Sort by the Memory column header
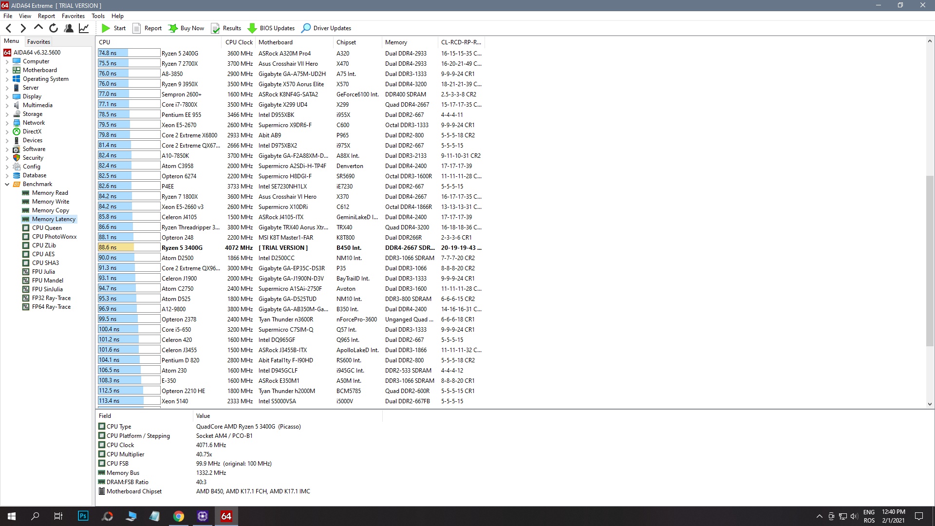935x526 pixels. pyautogui.click(x=410, y=42)
